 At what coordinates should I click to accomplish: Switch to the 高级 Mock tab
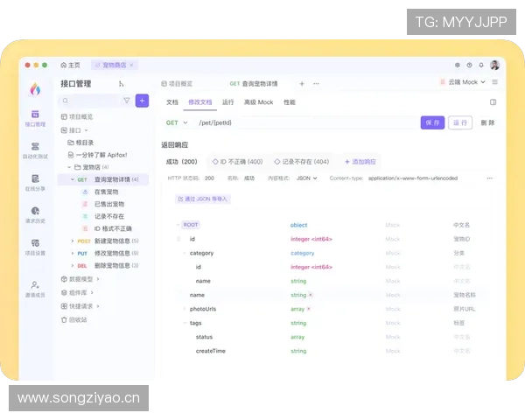(x=258, y=102)
